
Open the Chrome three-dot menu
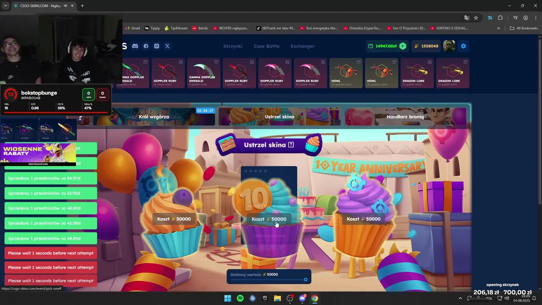(535, 18)
